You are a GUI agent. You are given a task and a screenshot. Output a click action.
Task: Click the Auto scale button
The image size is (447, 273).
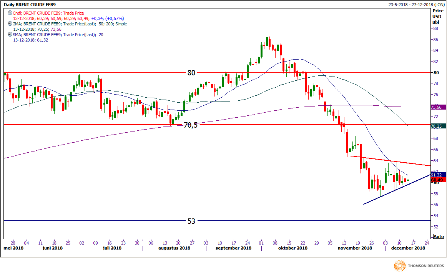438,236
